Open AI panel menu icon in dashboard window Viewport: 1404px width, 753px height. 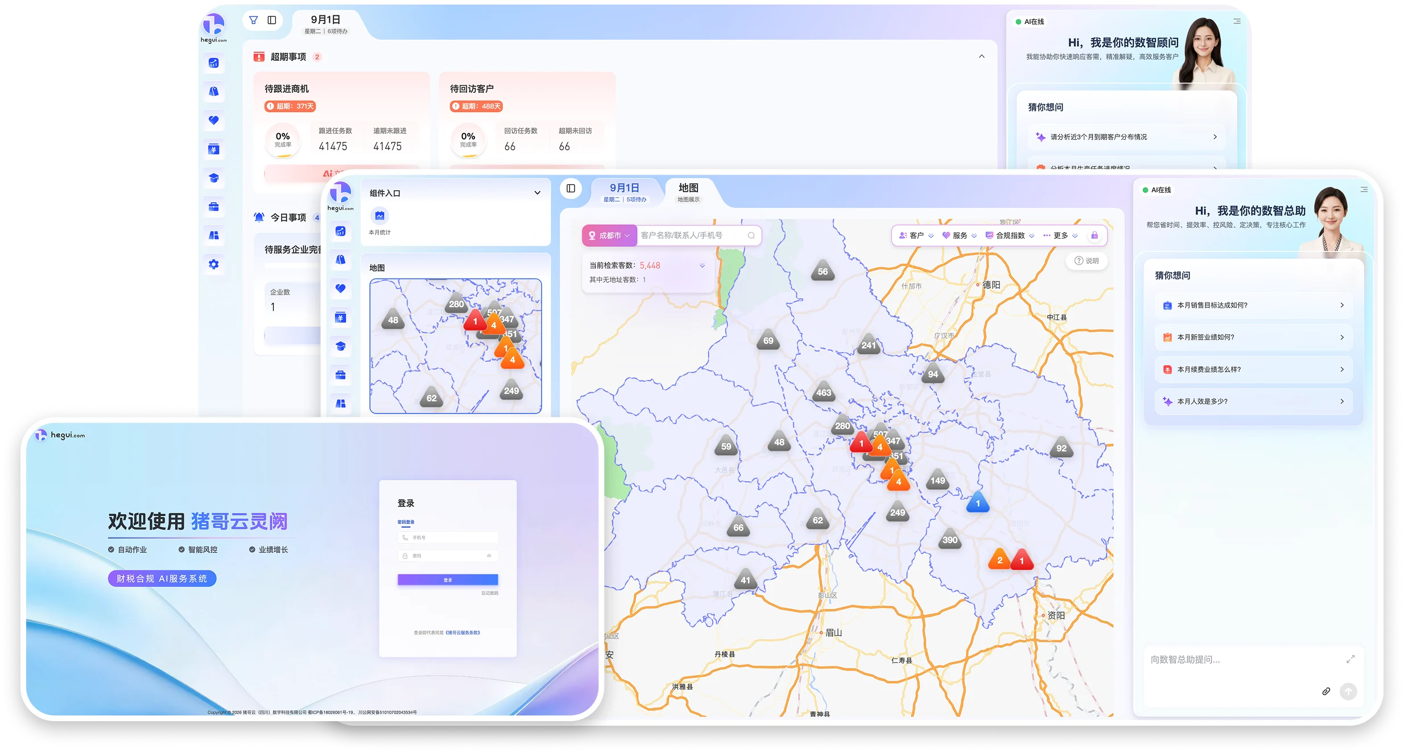coord(1237,21)
